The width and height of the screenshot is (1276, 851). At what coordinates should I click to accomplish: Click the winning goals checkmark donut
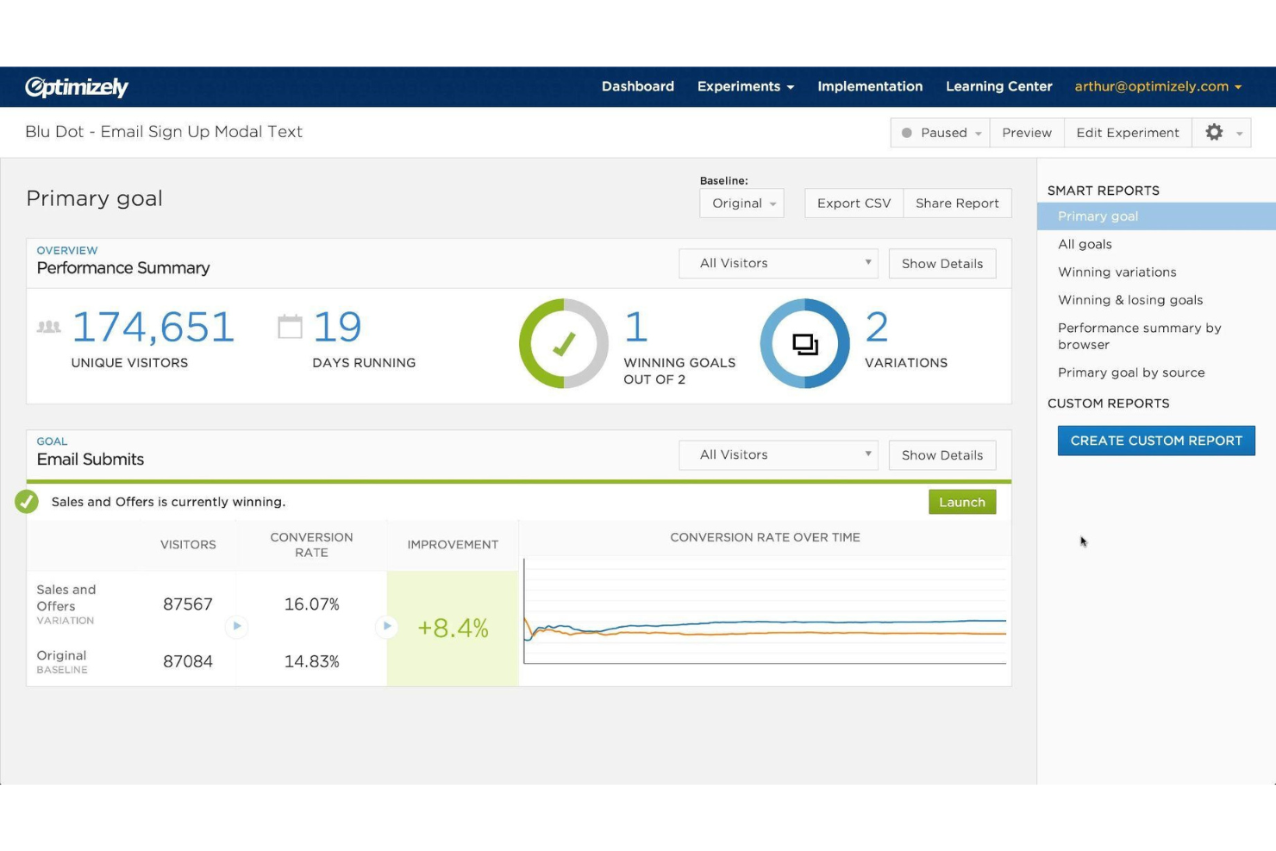click(x=563, y=343)
